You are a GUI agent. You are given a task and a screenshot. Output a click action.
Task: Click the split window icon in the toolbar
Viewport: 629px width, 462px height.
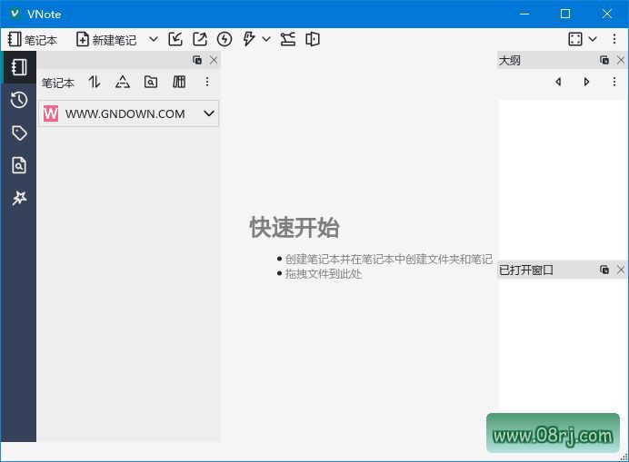(313, 39)
